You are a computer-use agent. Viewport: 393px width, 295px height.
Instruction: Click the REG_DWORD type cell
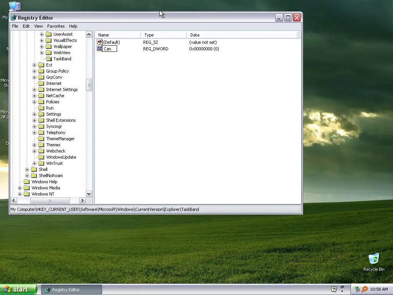click(x=156, y=49)
